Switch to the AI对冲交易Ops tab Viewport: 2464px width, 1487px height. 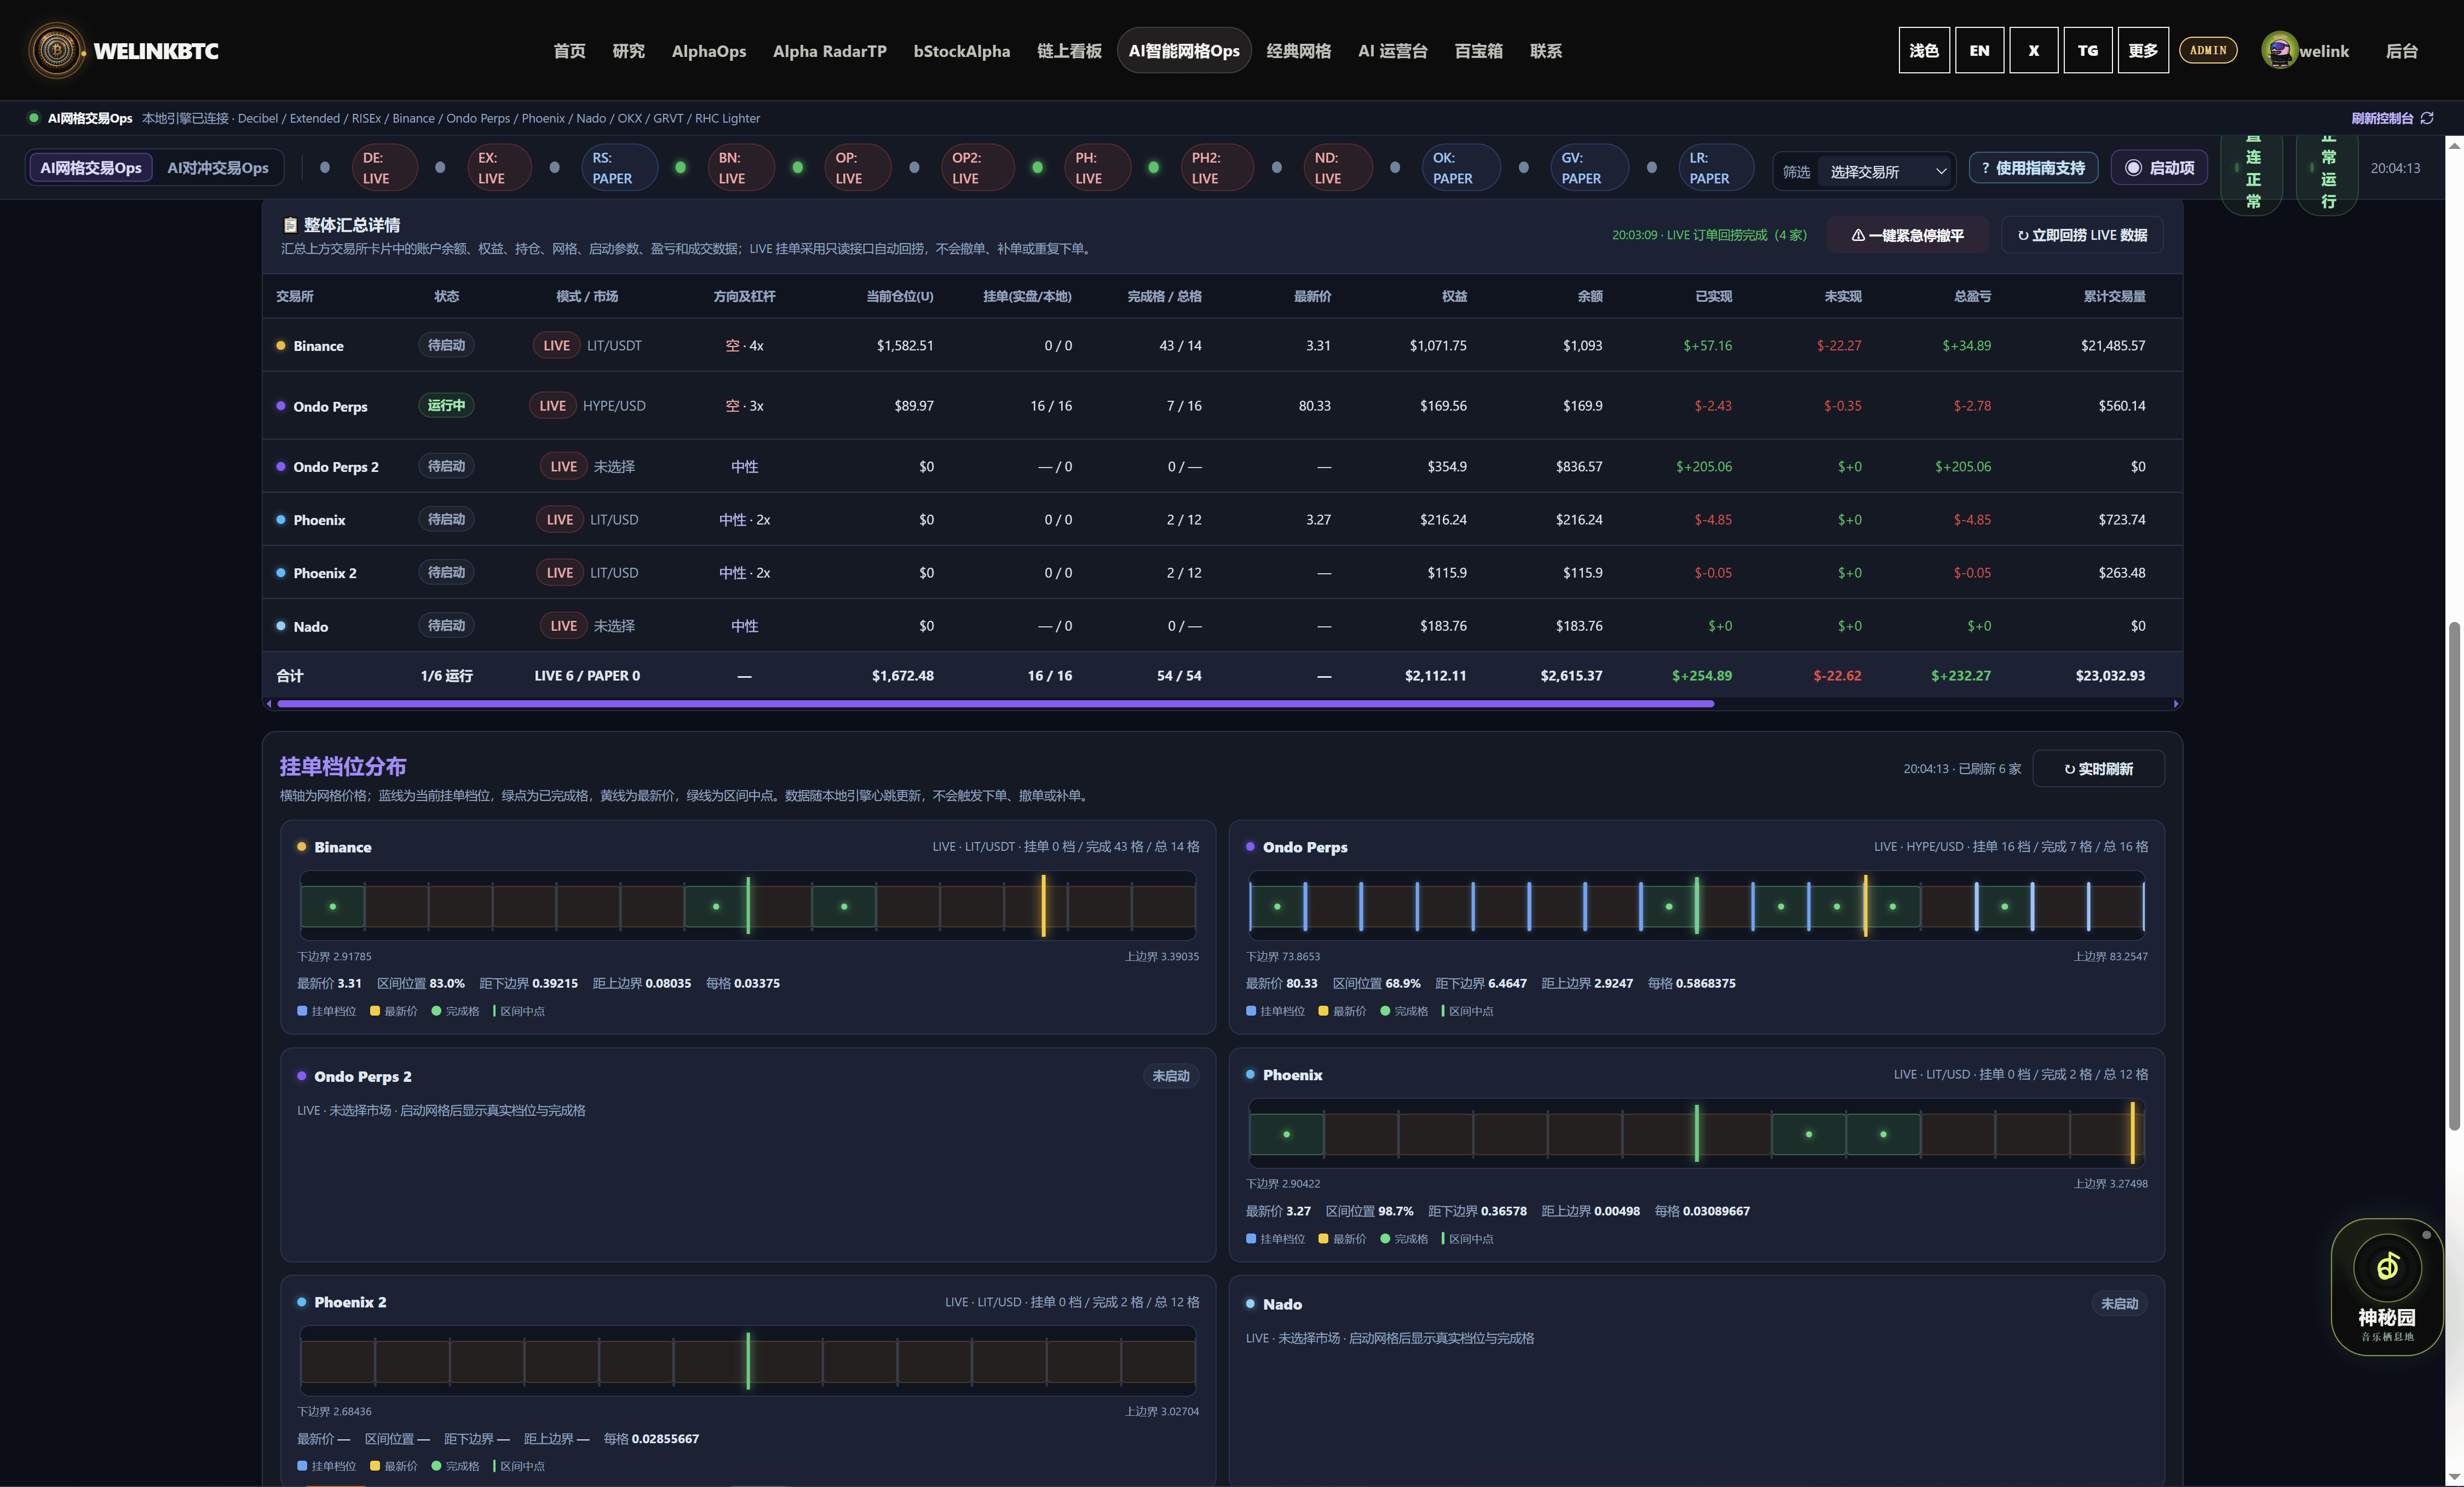click(218, 168)
